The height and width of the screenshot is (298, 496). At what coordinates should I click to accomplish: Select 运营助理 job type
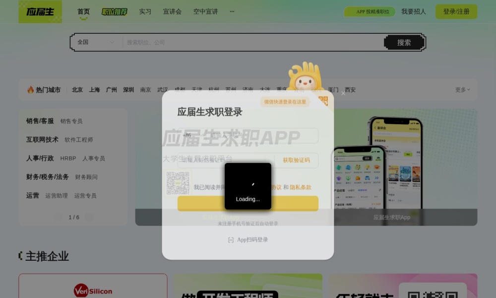click(57, 196)
